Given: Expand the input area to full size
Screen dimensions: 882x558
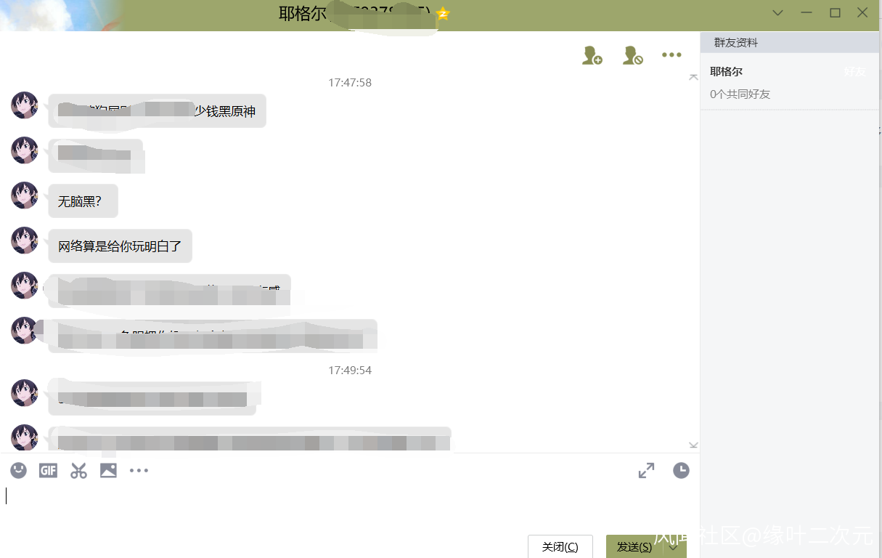Looking at the screenshot, I should [x=646, y=471].
